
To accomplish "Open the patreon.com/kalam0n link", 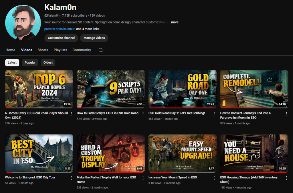I will [60, 29].
